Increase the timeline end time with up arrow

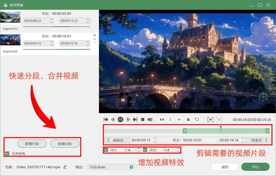242,139
